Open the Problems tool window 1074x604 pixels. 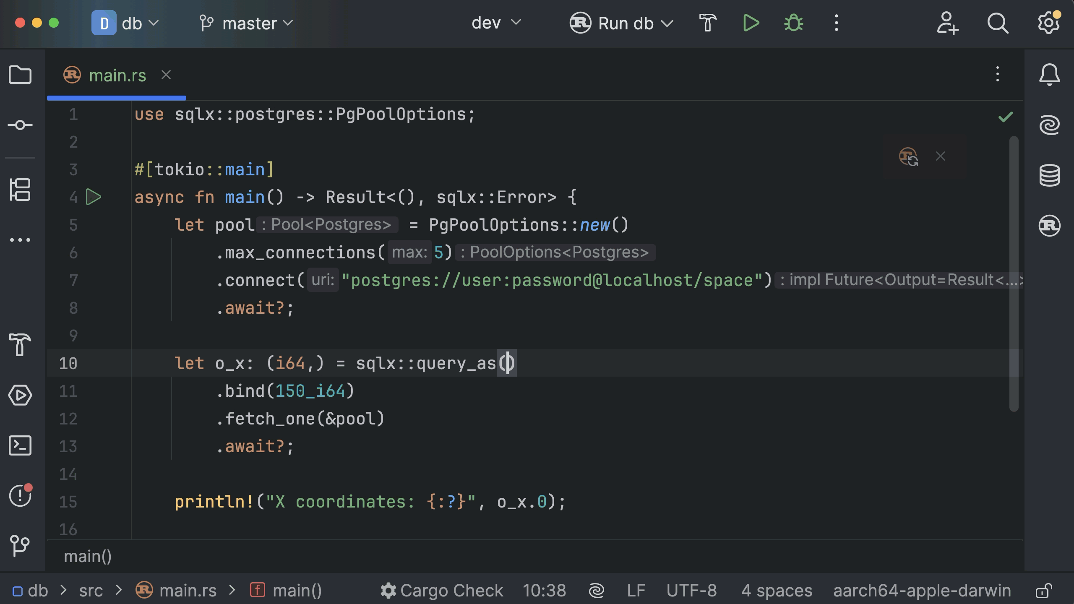pos(20,496)
